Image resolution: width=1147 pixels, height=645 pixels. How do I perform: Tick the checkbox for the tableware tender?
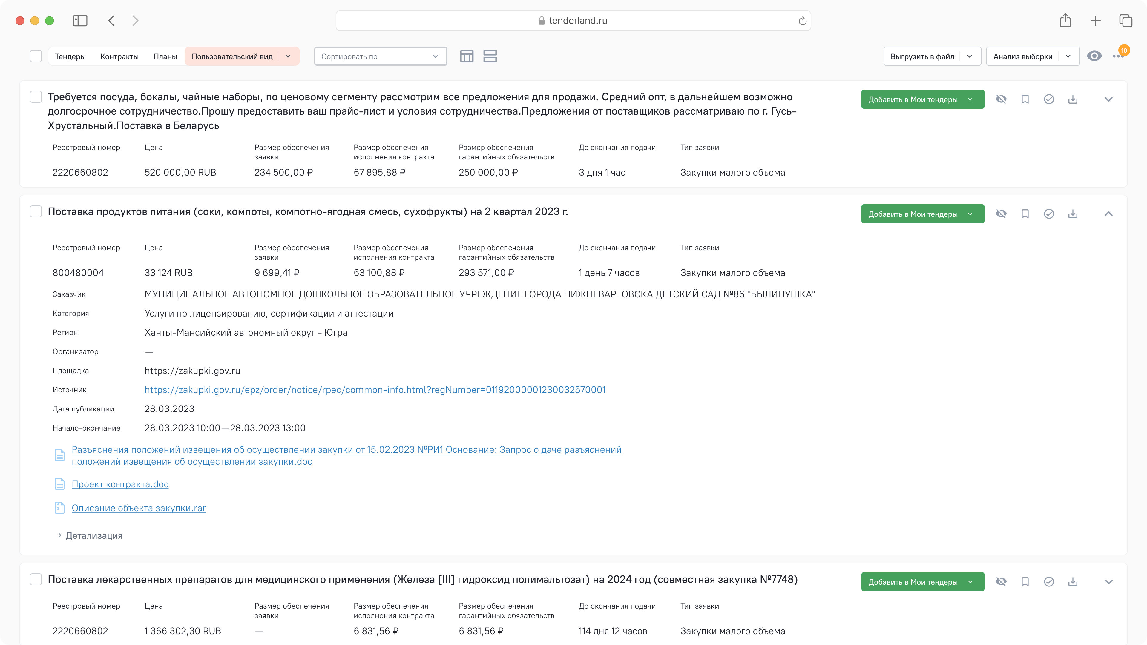[36, 97]
